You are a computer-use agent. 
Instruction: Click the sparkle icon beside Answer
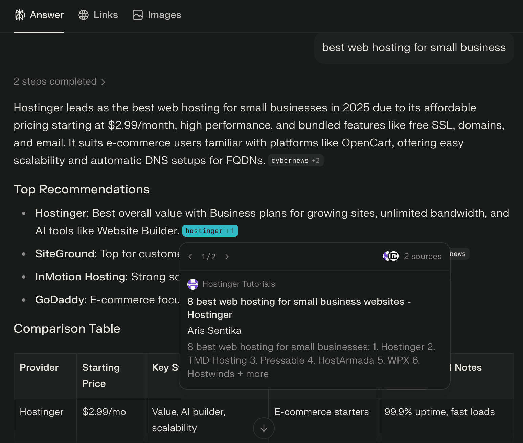pyautogui.click(x=20, y=15)
